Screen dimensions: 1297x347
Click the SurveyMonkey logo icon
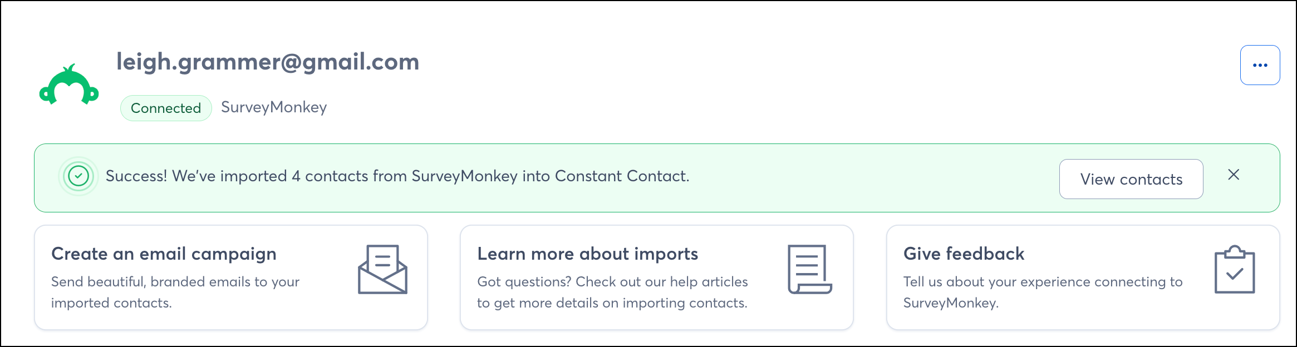point(69,85)
